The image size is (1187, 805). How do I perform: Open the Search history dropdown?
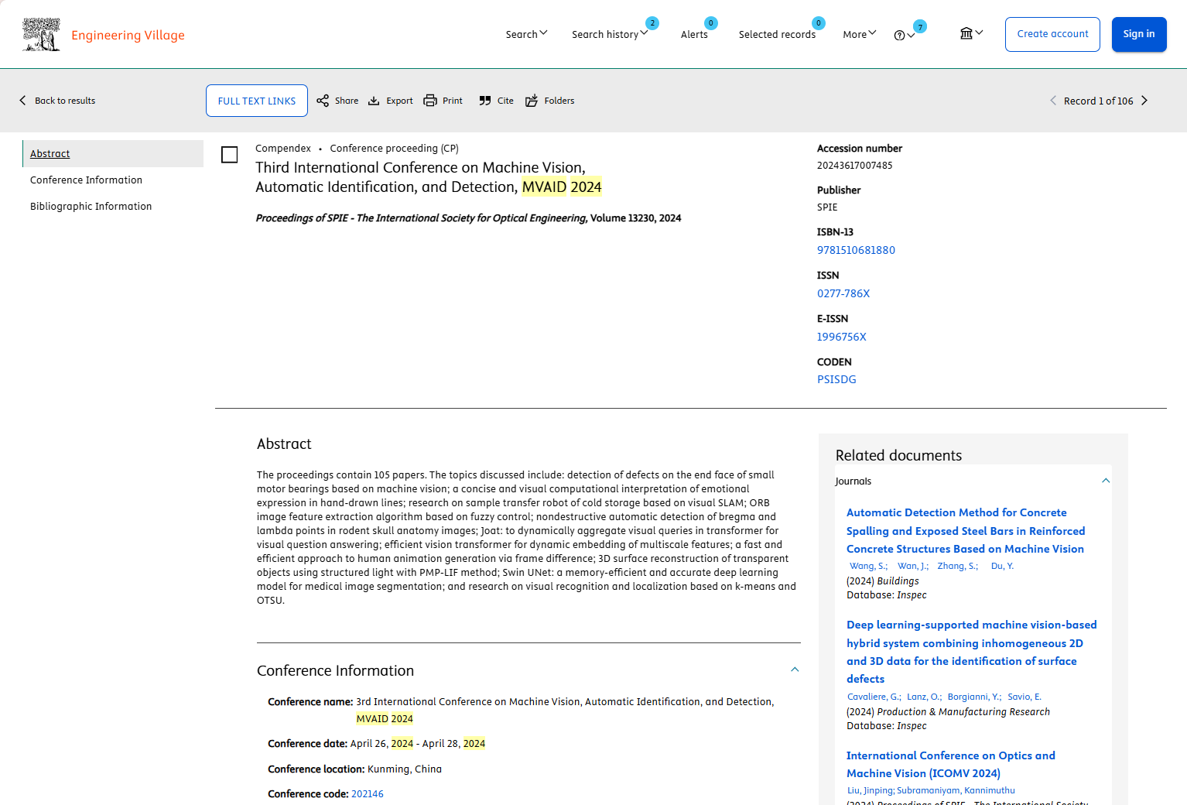coord(610,34)
